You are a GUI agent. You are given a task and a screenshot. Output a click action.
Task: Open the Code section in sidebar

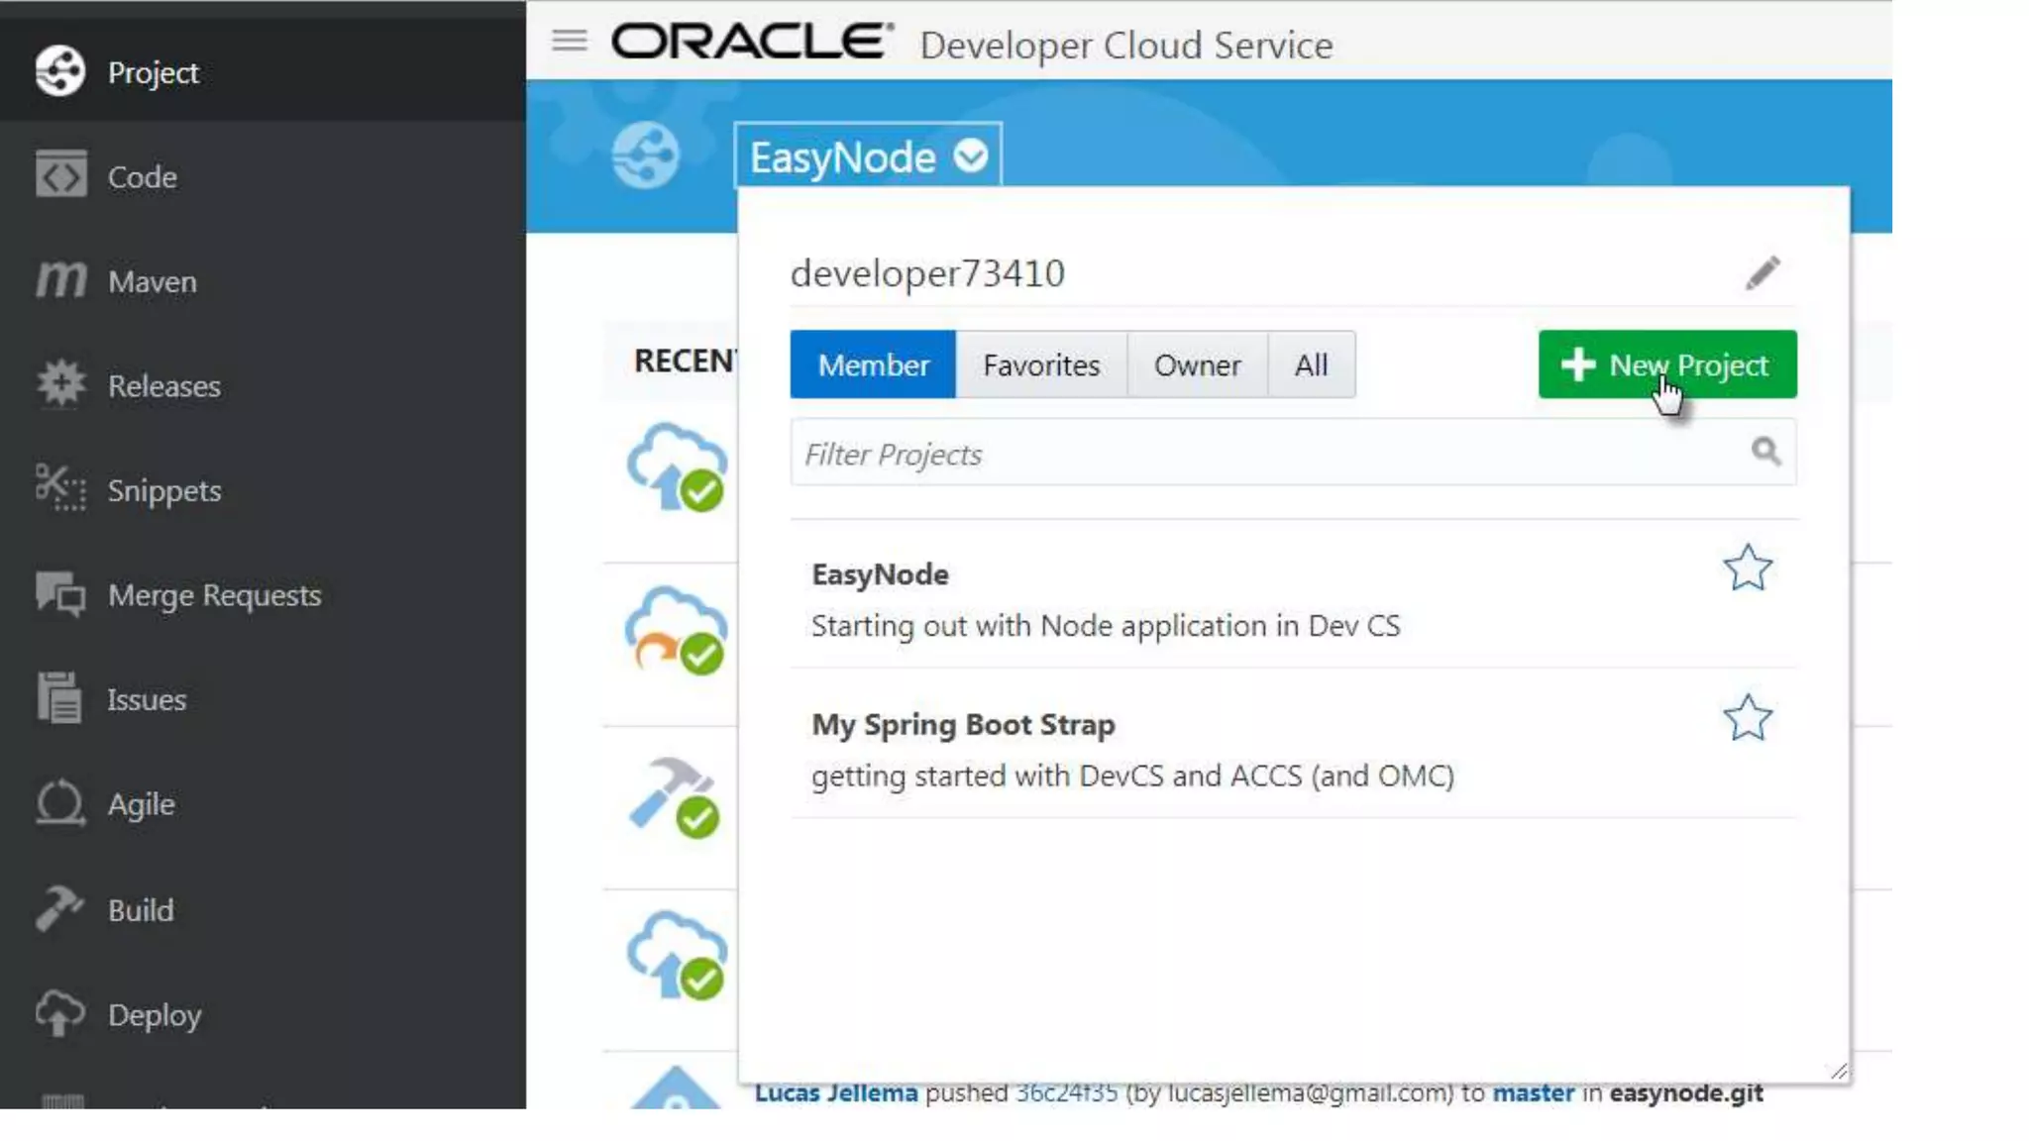(x=141, y=176)
